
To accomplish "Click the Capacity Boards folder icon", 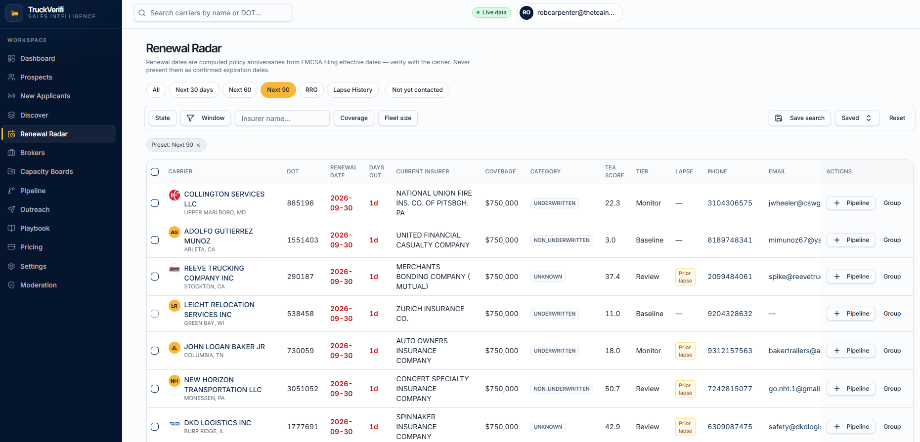I will [11, 171].
